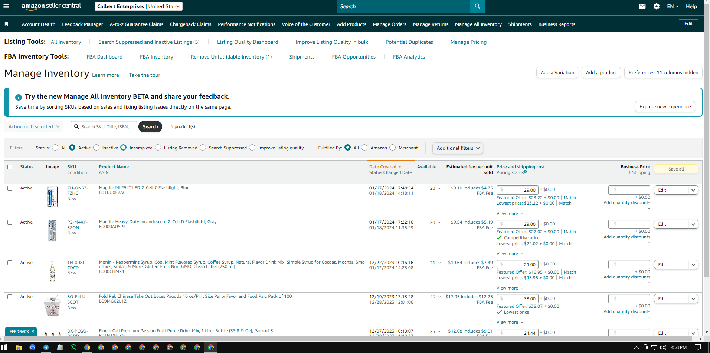Expand View more for the Fold Pak row
The width and height of the screenshot is (710, 353).
(510, 322)
